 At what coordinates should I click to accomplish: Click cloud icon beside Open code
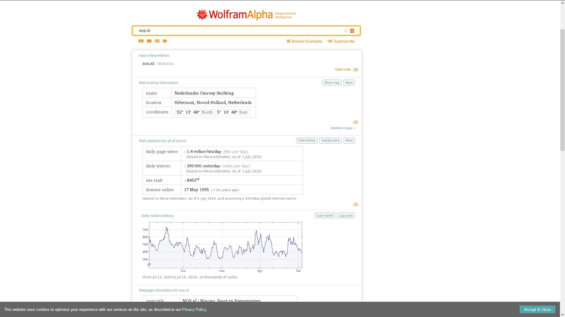coord(355,70)
